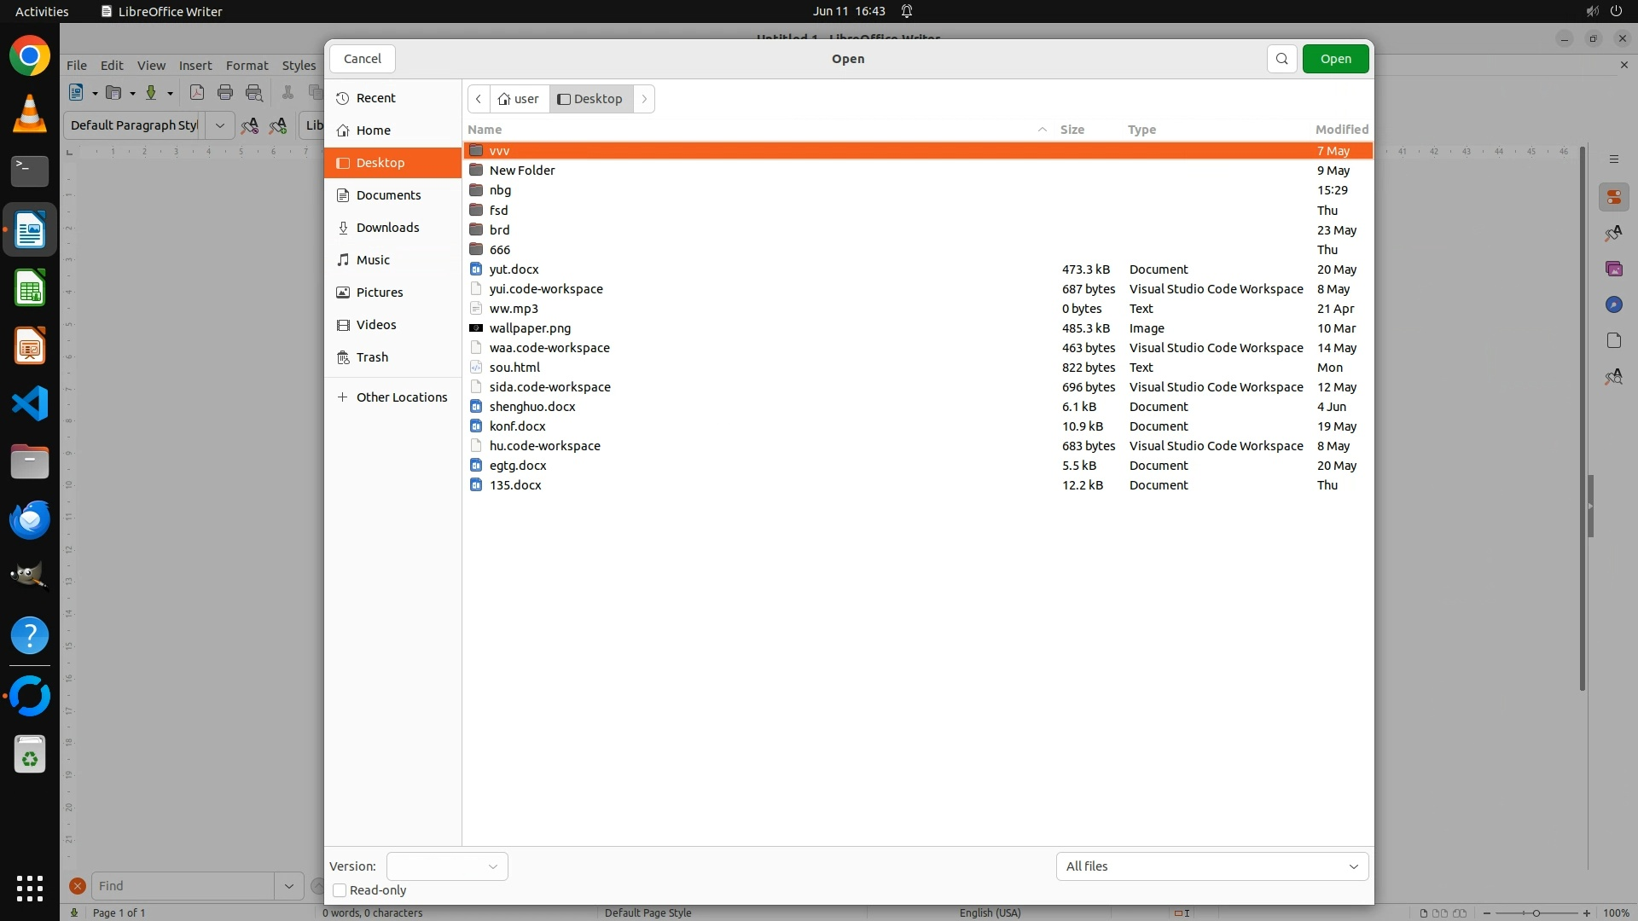Click the search icon in Open dialog

tap(1281, 59)
